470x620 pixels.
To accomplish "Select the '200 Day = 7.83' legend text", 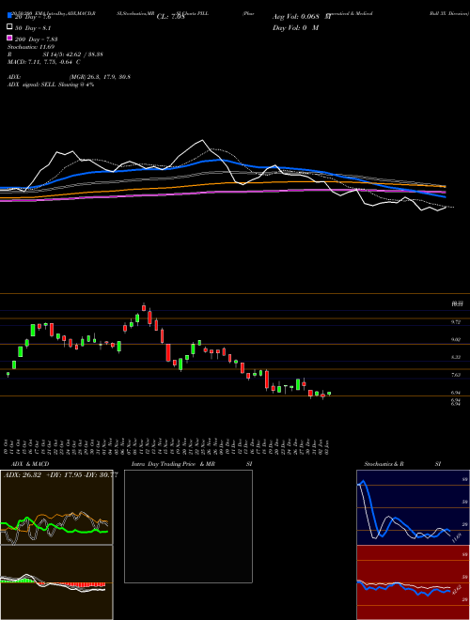I will 37,39.
